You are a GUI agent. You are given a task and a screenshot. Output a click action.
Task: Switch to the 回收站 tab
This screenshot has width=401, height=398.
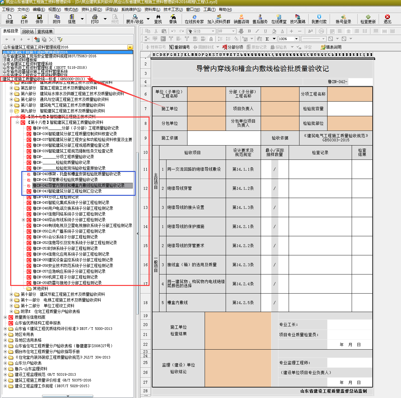pyautogui.click(x=28, y=32)
